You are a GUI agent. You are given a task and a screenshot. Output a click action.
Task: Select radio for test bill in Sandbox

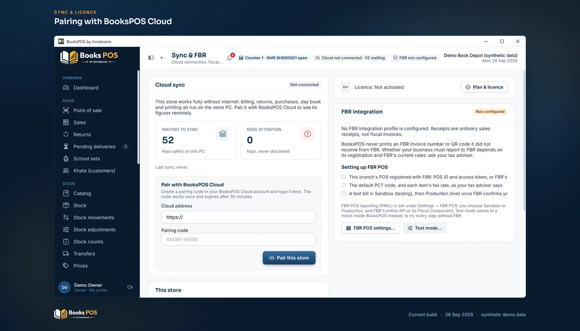click(x=344, y=193)
